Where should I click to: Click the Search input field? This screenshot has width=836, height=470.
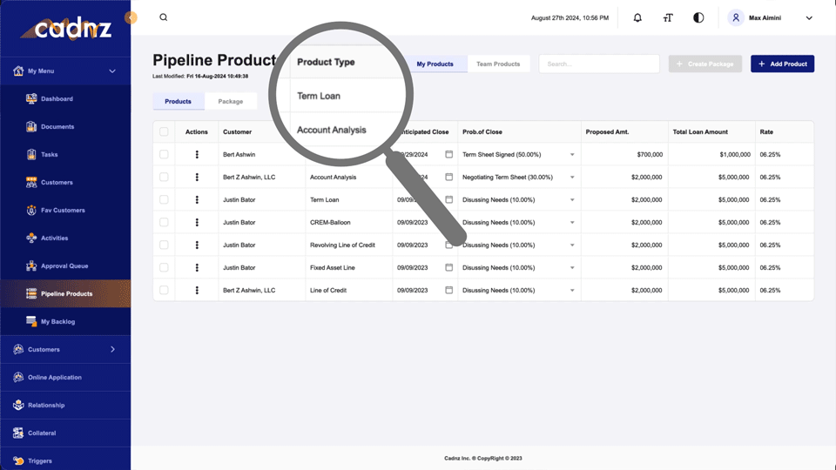599,64
